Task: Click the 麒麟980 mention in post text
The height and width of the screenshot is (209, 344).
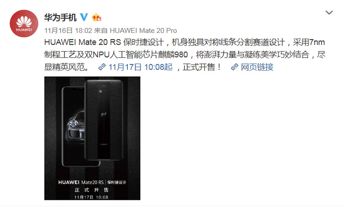Action: pyautogui.click(x=173, y=54)
